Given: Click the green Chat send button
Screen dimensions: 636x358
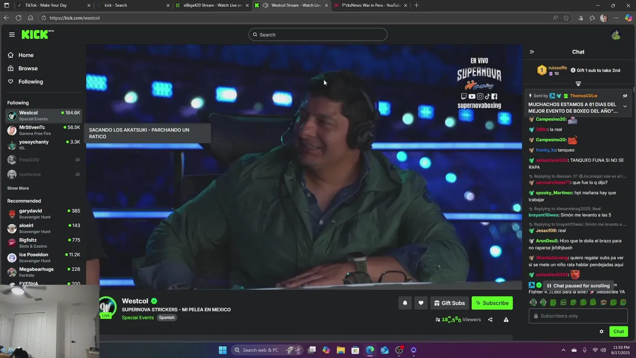Looking at the screenshot, I should [619, 332].
